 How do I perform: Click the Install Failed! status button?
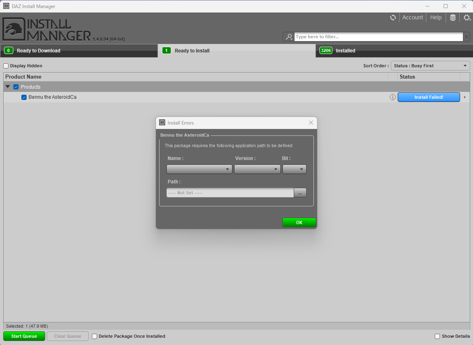click(429, 97)
